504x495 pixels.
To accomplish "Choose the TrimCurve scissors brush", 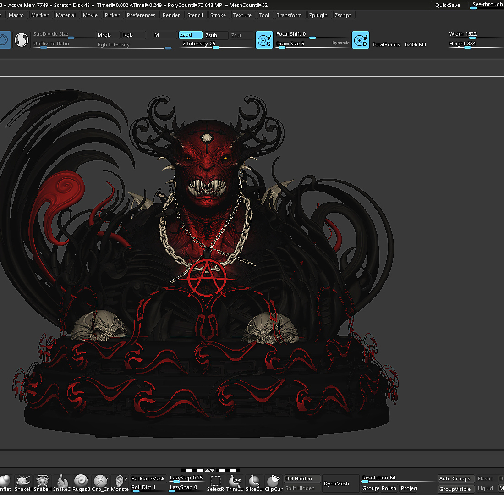I will pos(235,484).
